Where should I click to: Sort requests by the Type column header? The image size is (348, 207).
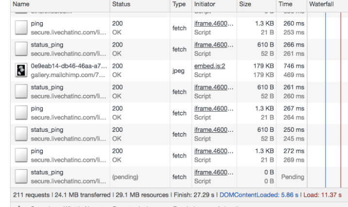coord(166,4)
